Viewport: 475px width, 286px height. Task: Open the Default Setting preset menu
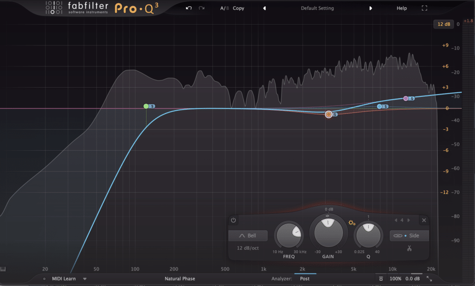point(317,8)
